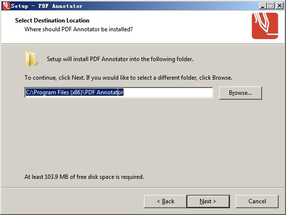The image size is (286, 215).
Task: Cancel the PDF Annotator installation
Action: point(257,201)
